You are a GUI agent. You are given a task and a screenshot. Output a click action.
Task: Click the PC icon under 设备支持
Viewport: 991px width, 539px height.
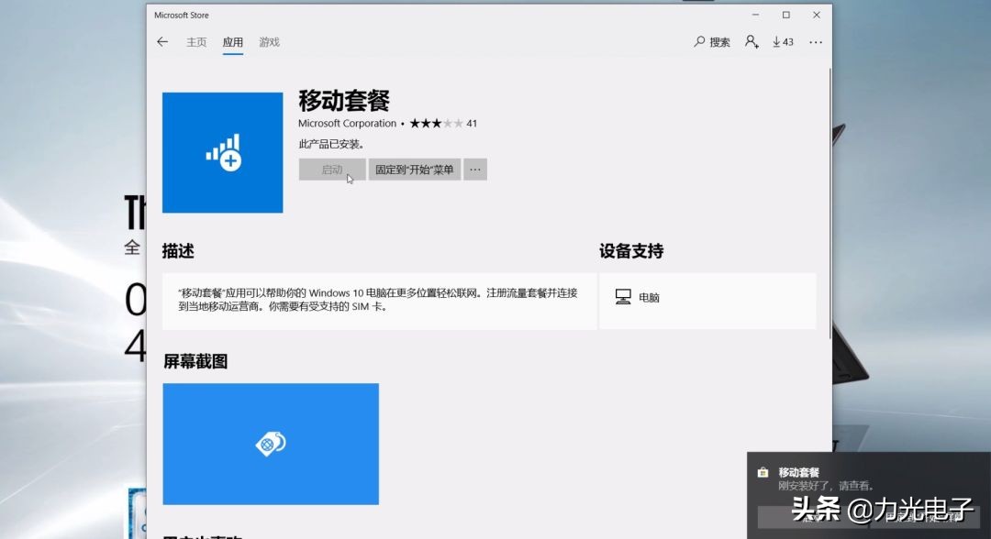click(622, 297)
